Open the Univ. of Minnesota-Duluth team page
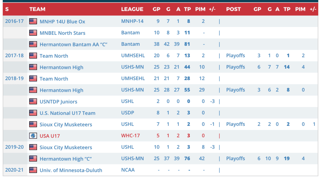The image size is (321, 178). pyautogui.click(x=71, y=170)
